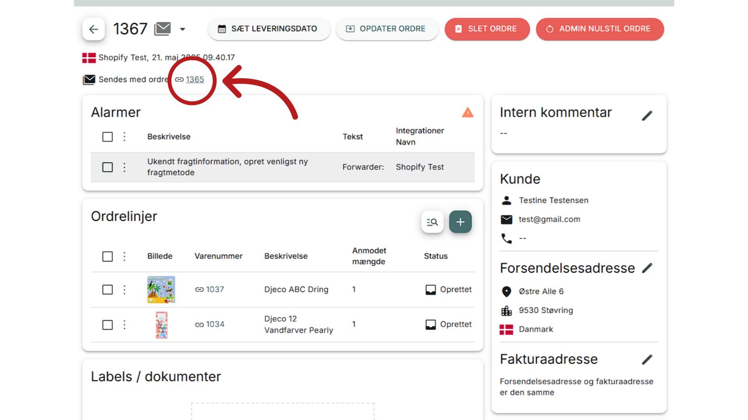Click Sæt leveringsdato button
Image resolution: width=748 pixels, height=420 pixels.
[269, 29]
